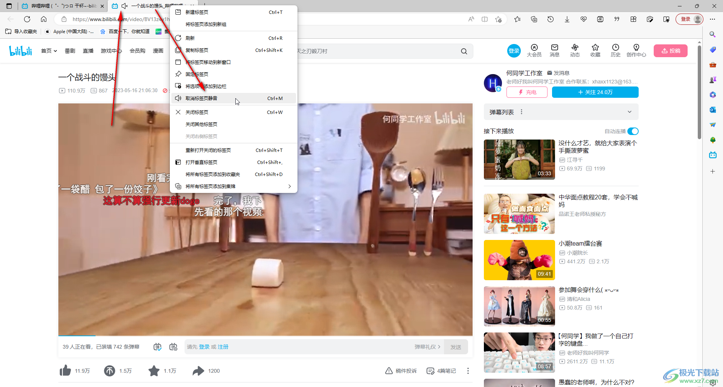Open the Math Solver toolbar icon
The width and height of the screenshot is (723, 387).
tap(600, 19)
